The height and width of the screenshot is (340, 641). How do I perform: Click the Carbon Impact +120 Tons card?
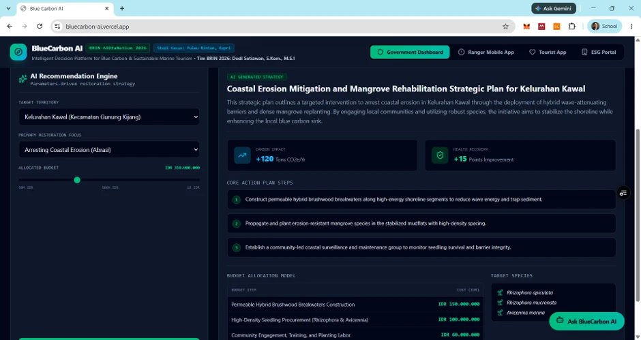[x=323, y=155]
